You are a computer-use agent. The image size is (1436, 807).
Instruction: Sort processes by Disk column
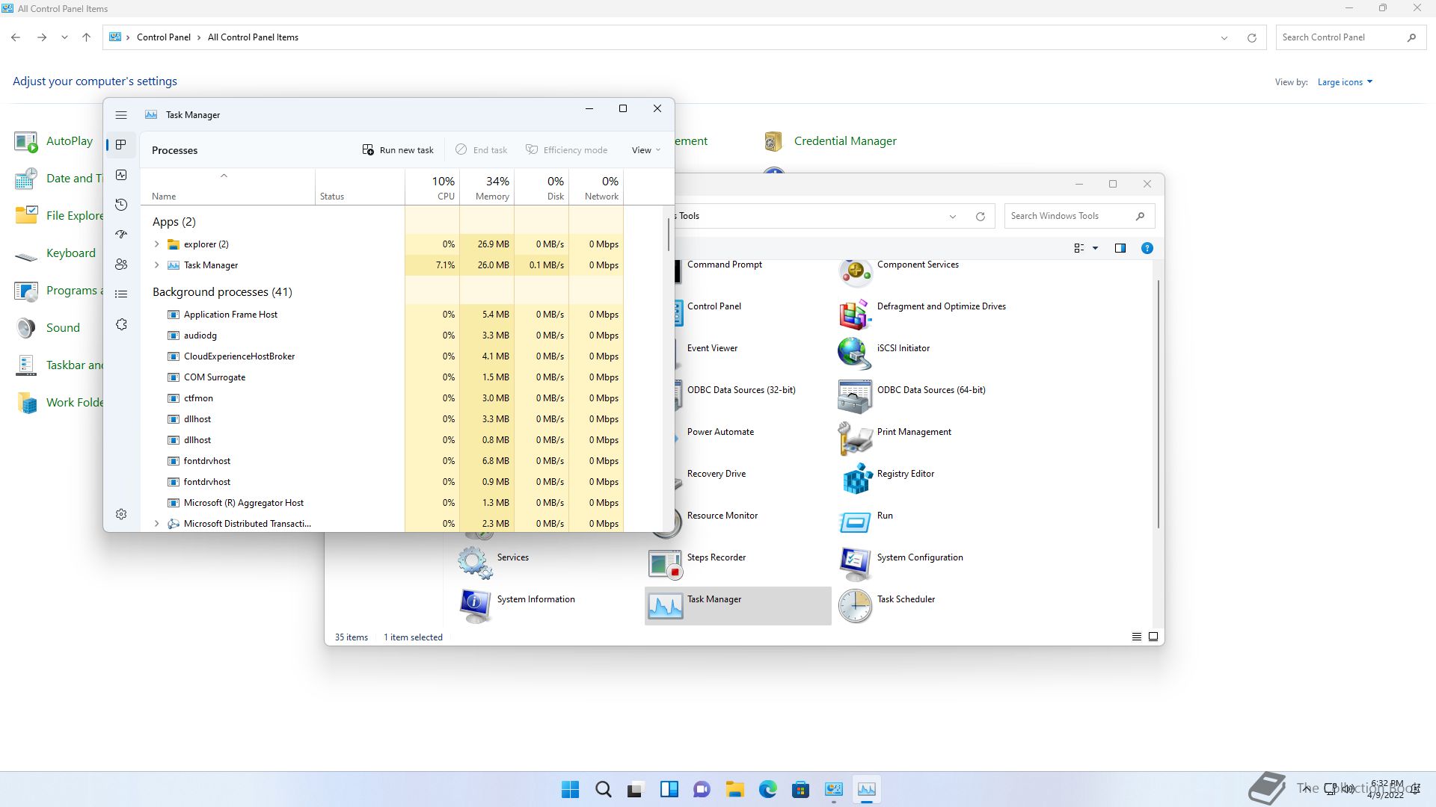541,187
